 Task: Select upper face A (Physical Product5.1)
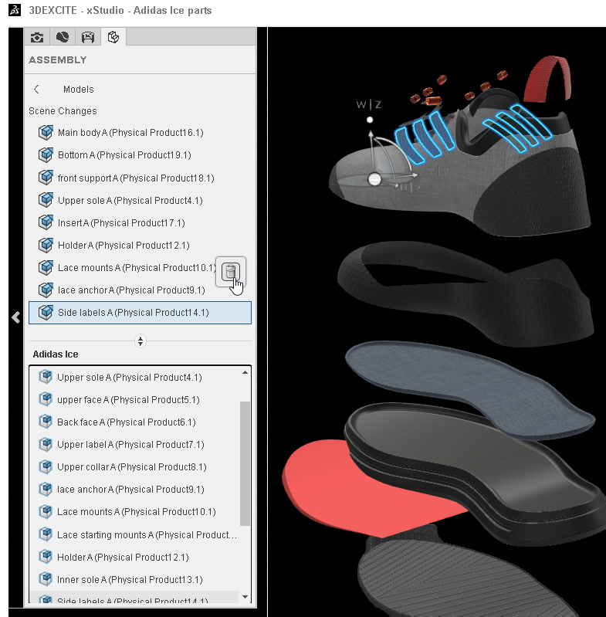point(134,400)
